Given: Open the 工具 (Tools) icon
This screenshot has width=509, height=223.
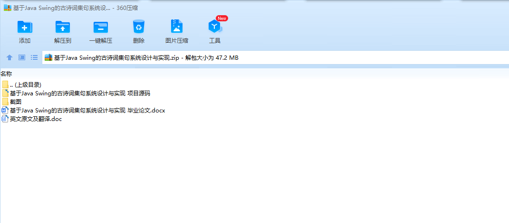Looking at the screenshot, I should pos(215,27).
